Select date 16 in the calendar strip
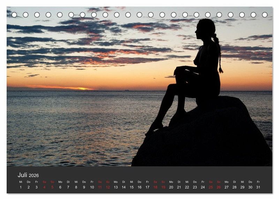279x200 pixels. 139,187
